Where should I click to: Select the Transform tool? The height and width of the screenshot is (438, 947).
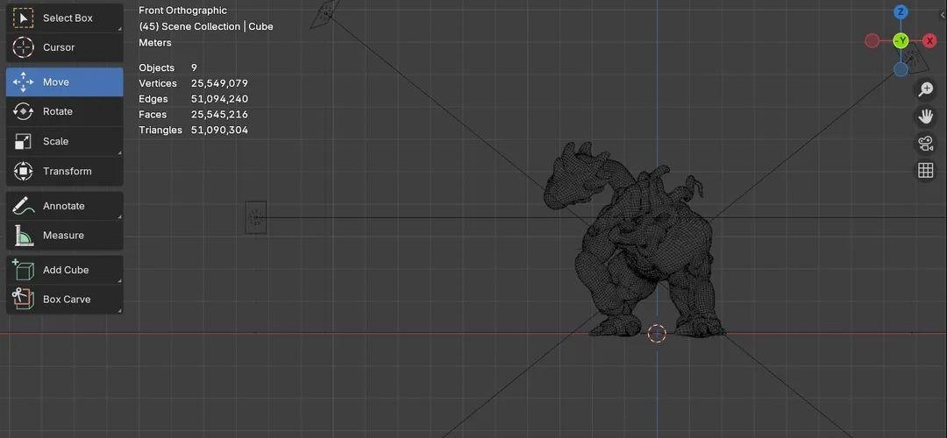(x=64, y=171)
